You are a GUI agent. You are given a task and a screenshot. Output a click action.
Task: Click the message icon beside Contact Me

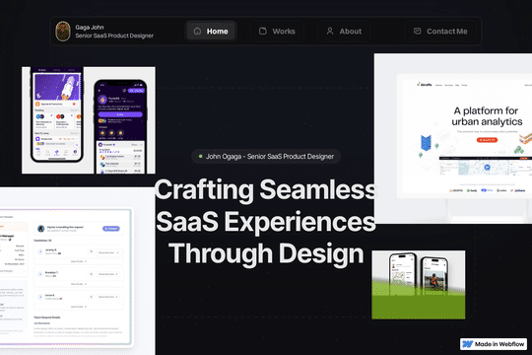click(418, 32)
